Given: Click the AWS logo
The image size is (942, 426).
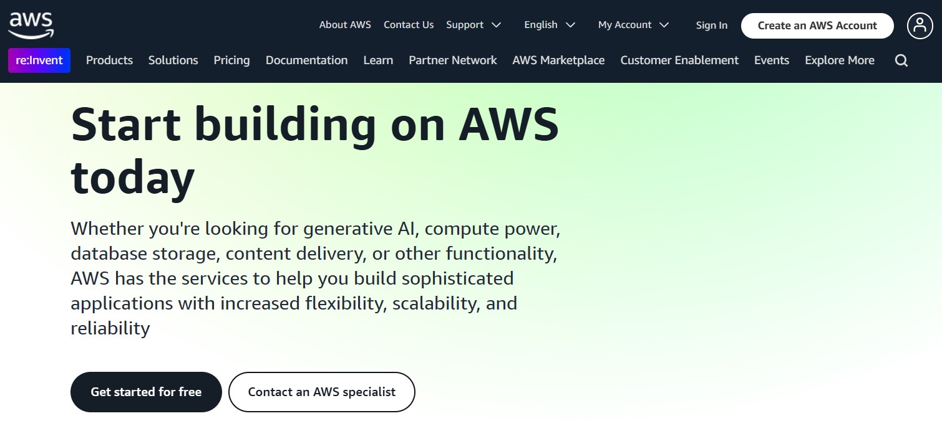Looking at the screenshot, I should [31, 24].
